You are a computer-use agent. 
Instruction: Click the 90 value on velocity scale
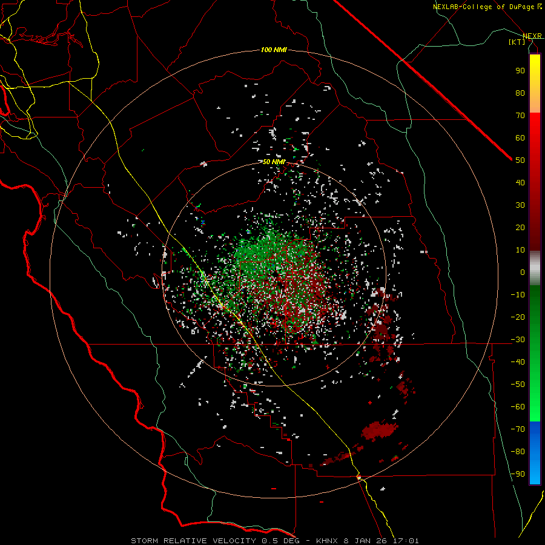click(520, 71)
